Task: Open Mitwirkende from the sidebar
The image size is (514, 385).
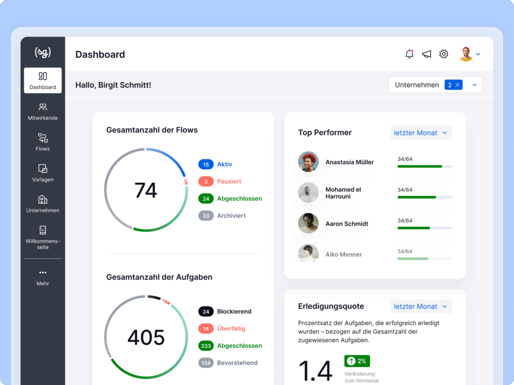Action: pos(43,111)
